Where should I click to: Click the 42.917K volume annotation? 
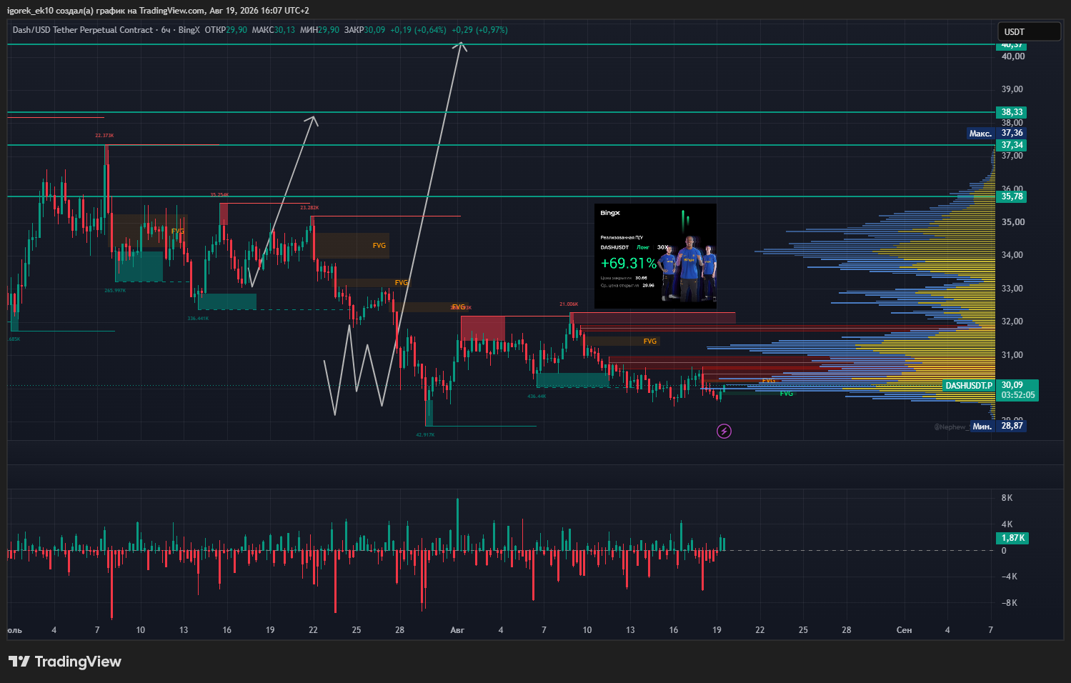[x=425, y=435]
